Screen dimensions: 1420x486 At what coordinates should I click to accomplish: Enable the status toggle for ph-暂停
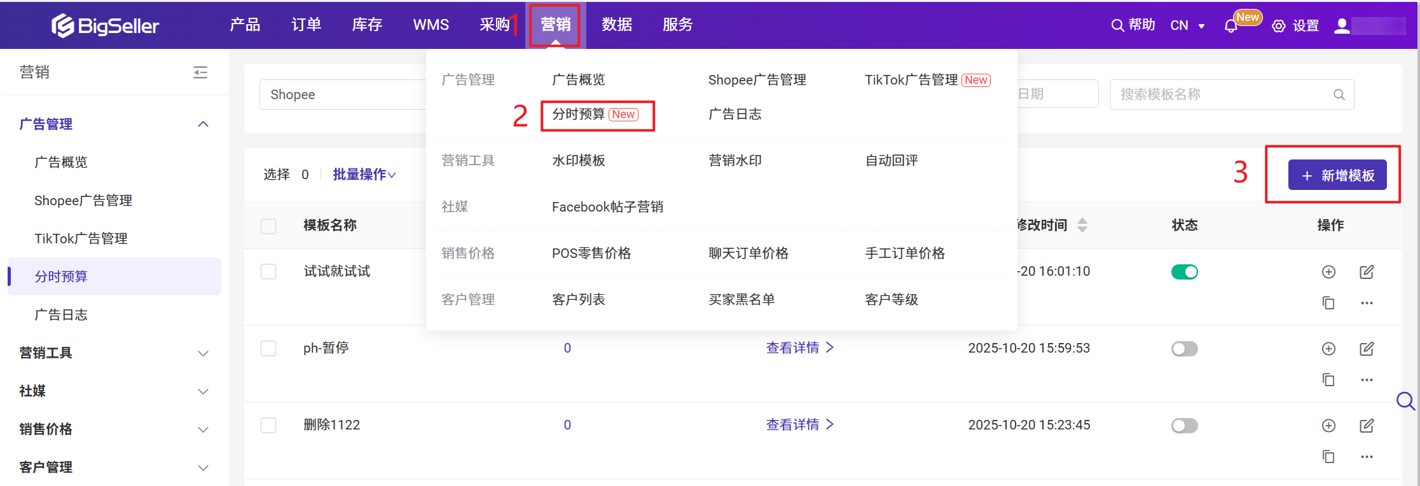tap(1184, 349)
